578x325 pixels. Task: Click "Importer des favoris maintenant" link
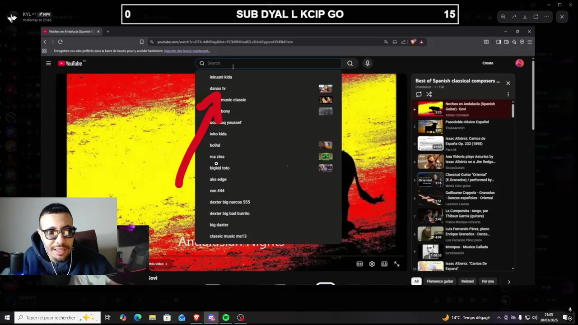pyautogui.click(x=187, y=51)
